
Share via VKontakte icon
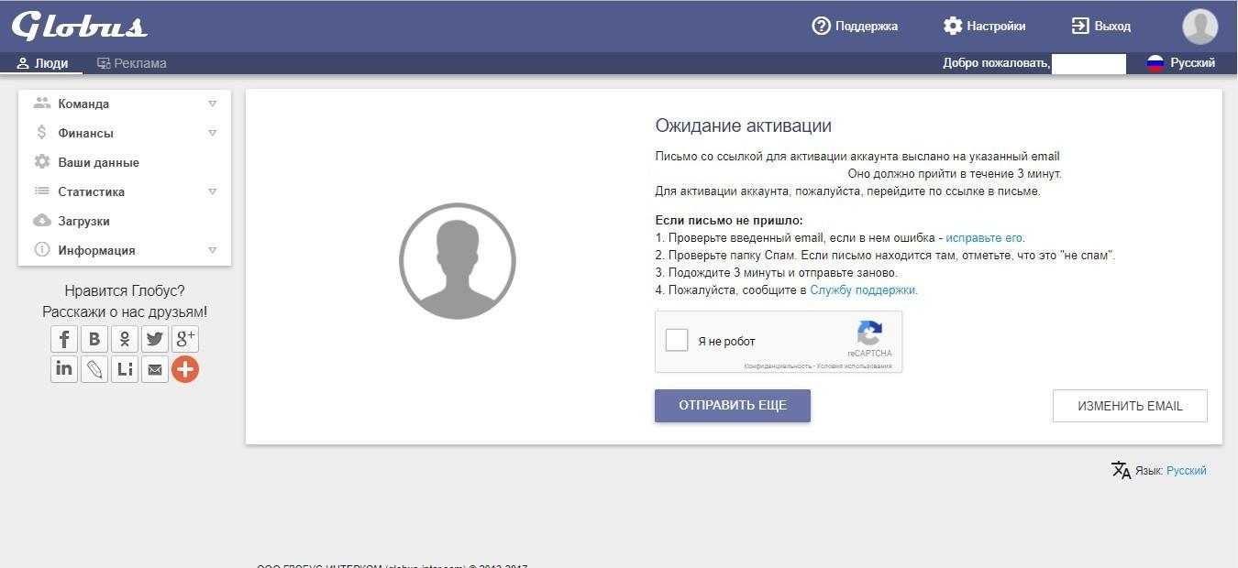click(x=94, y=340)
